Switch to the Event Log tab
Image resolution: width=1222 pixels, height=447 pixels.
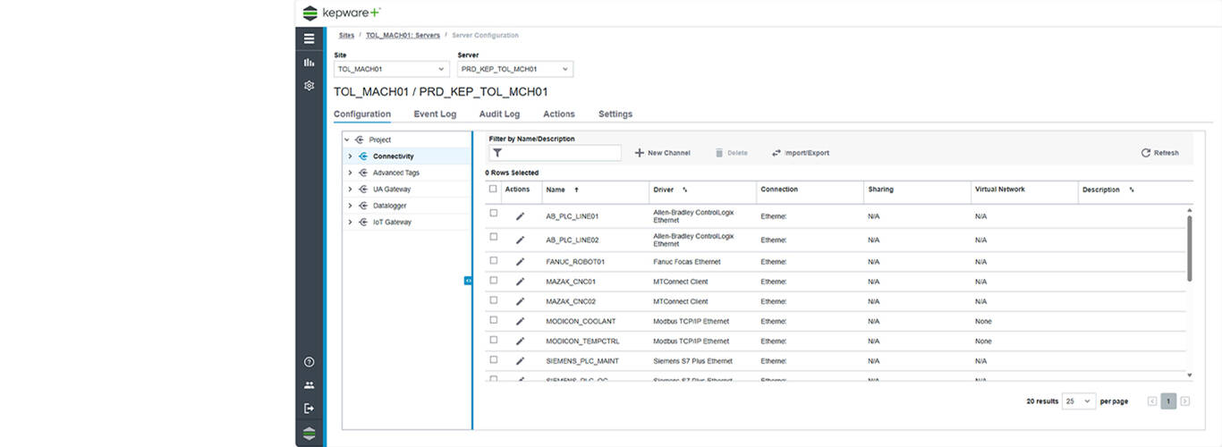(435, 114)
